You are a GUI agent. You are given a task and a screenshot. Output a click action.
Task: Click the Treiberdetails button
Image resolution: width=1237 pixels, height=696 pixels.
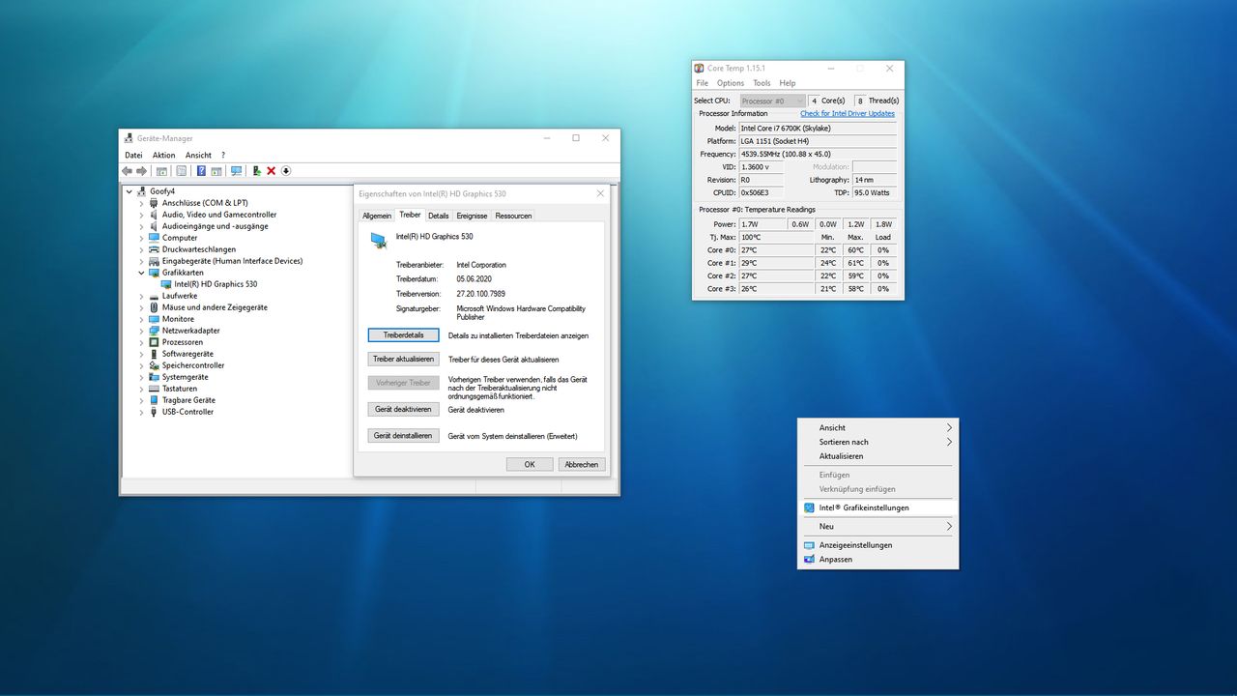404,335
